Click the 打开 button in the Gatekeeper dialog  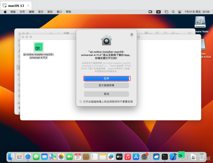pos(106,78)
